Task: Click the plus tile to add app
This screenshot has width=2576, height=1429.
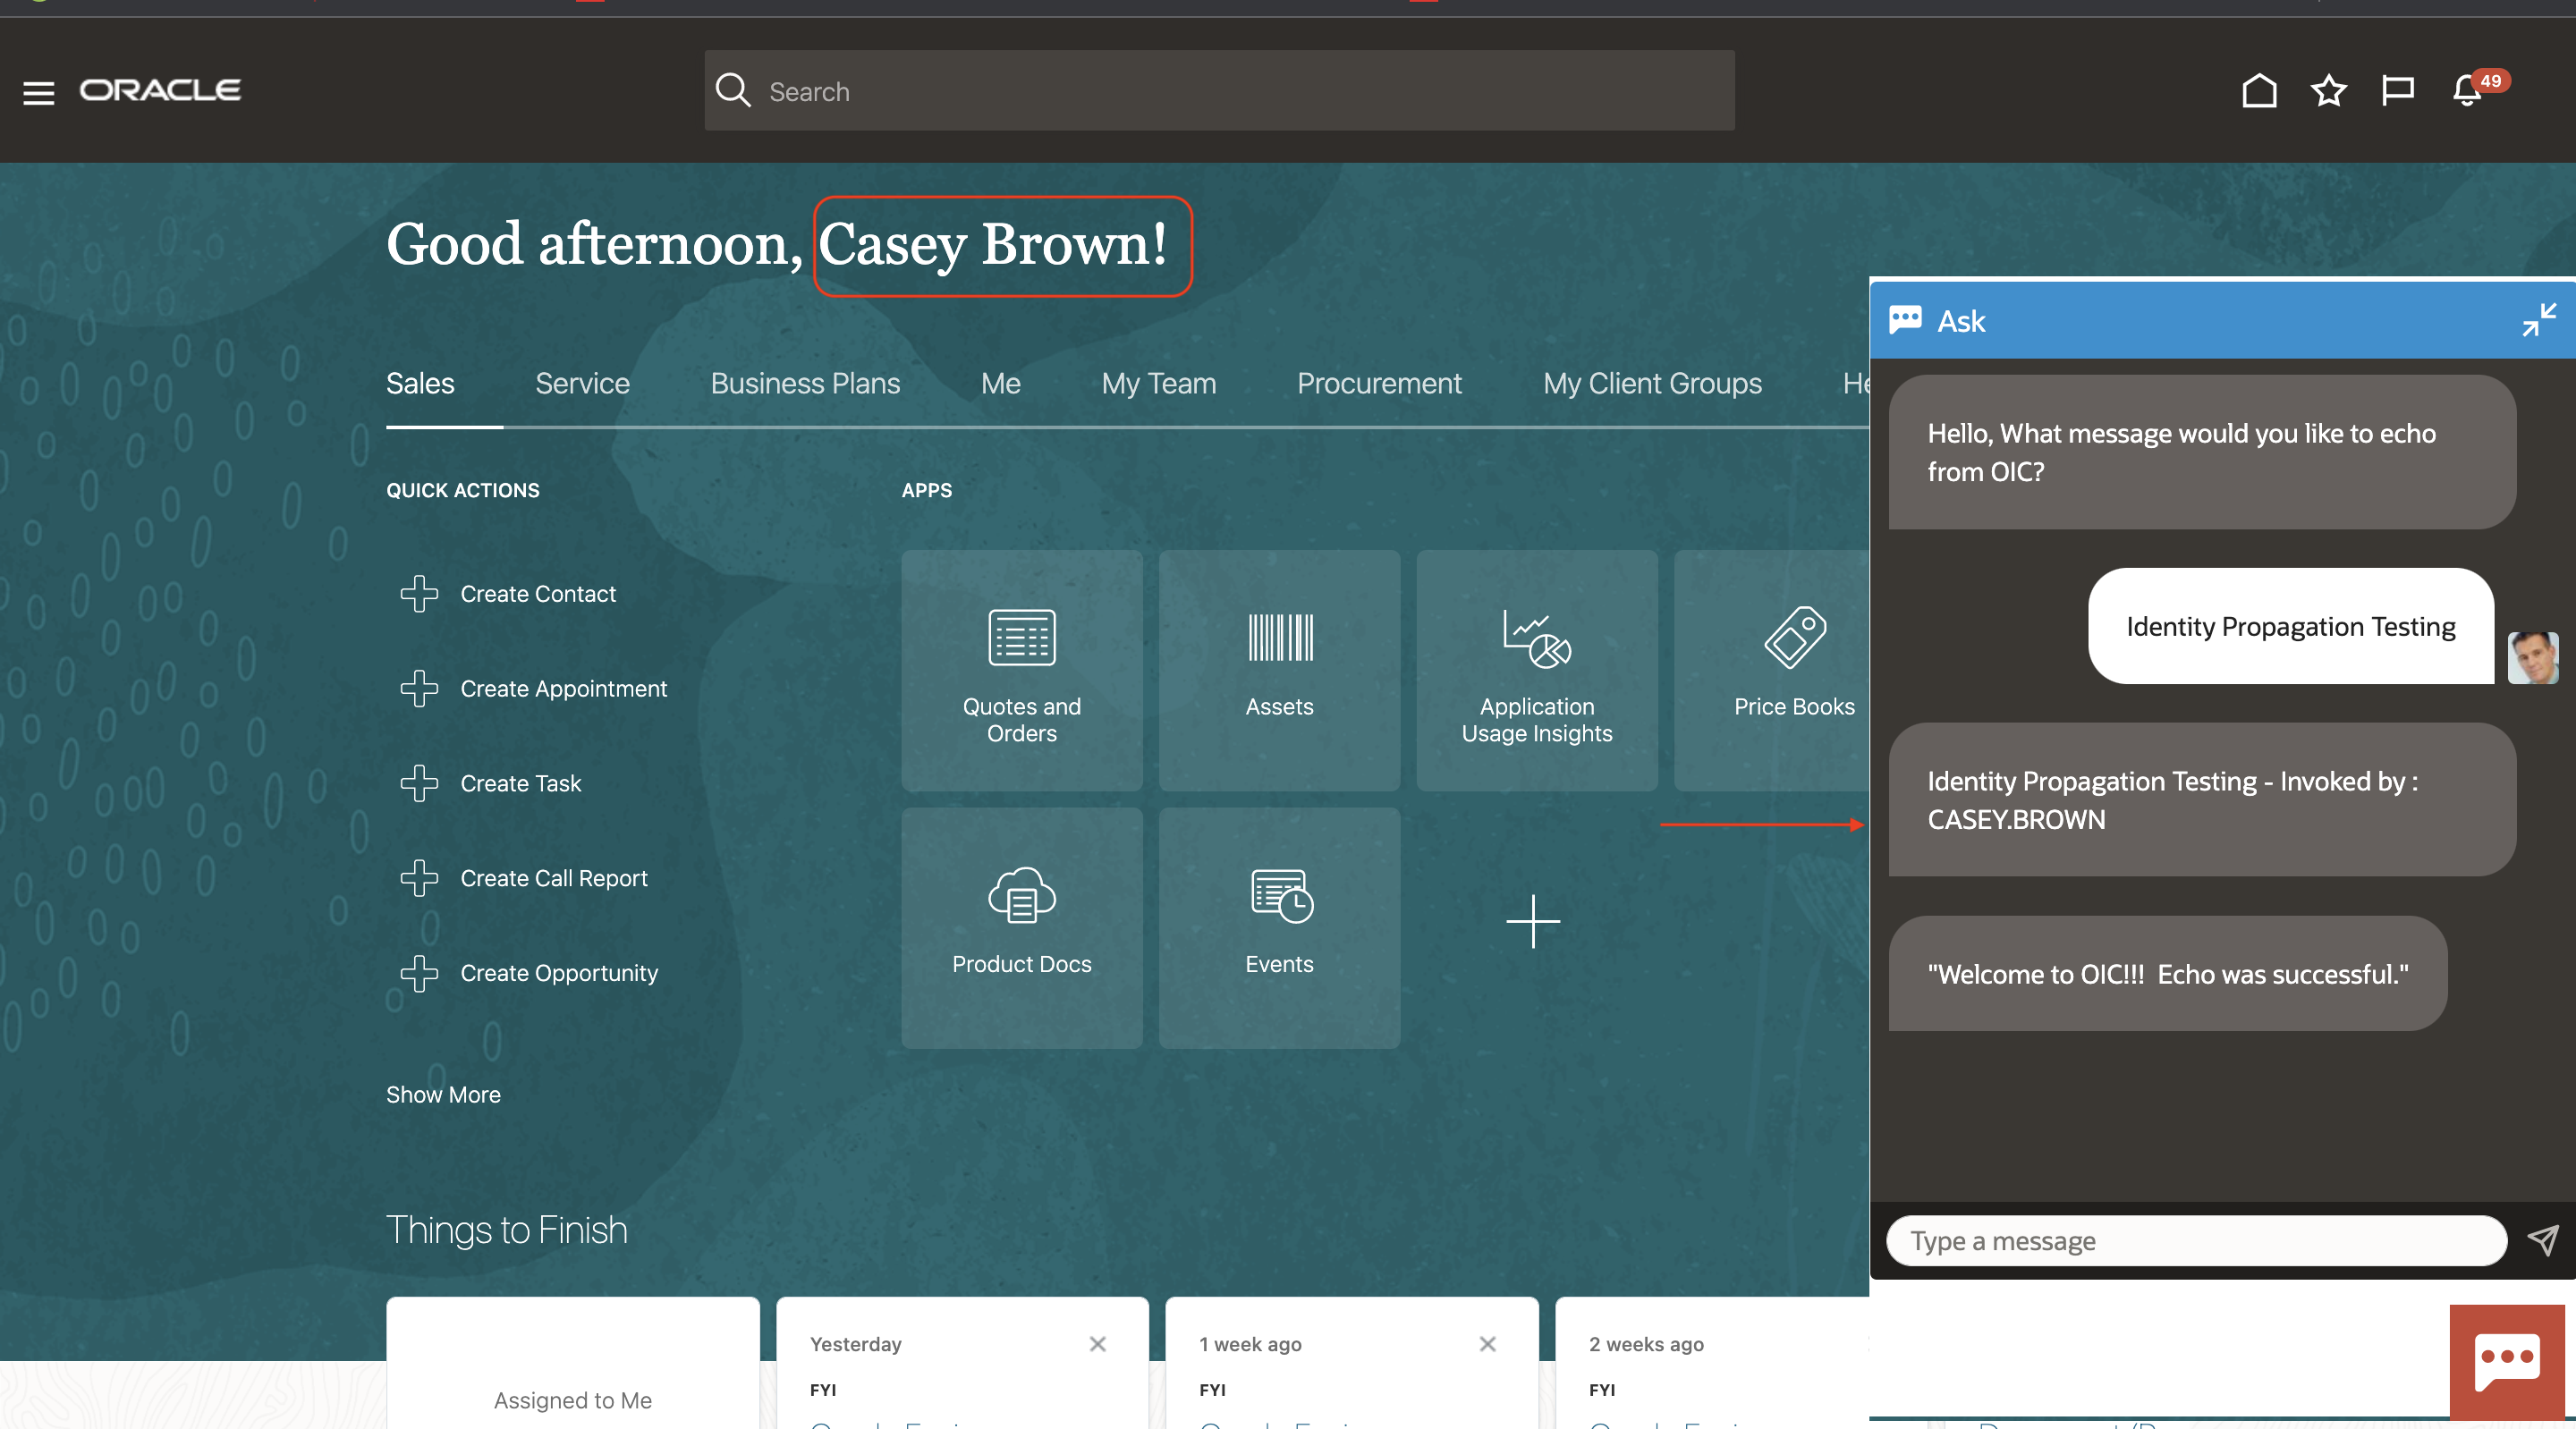Action: click(1532, 921)
